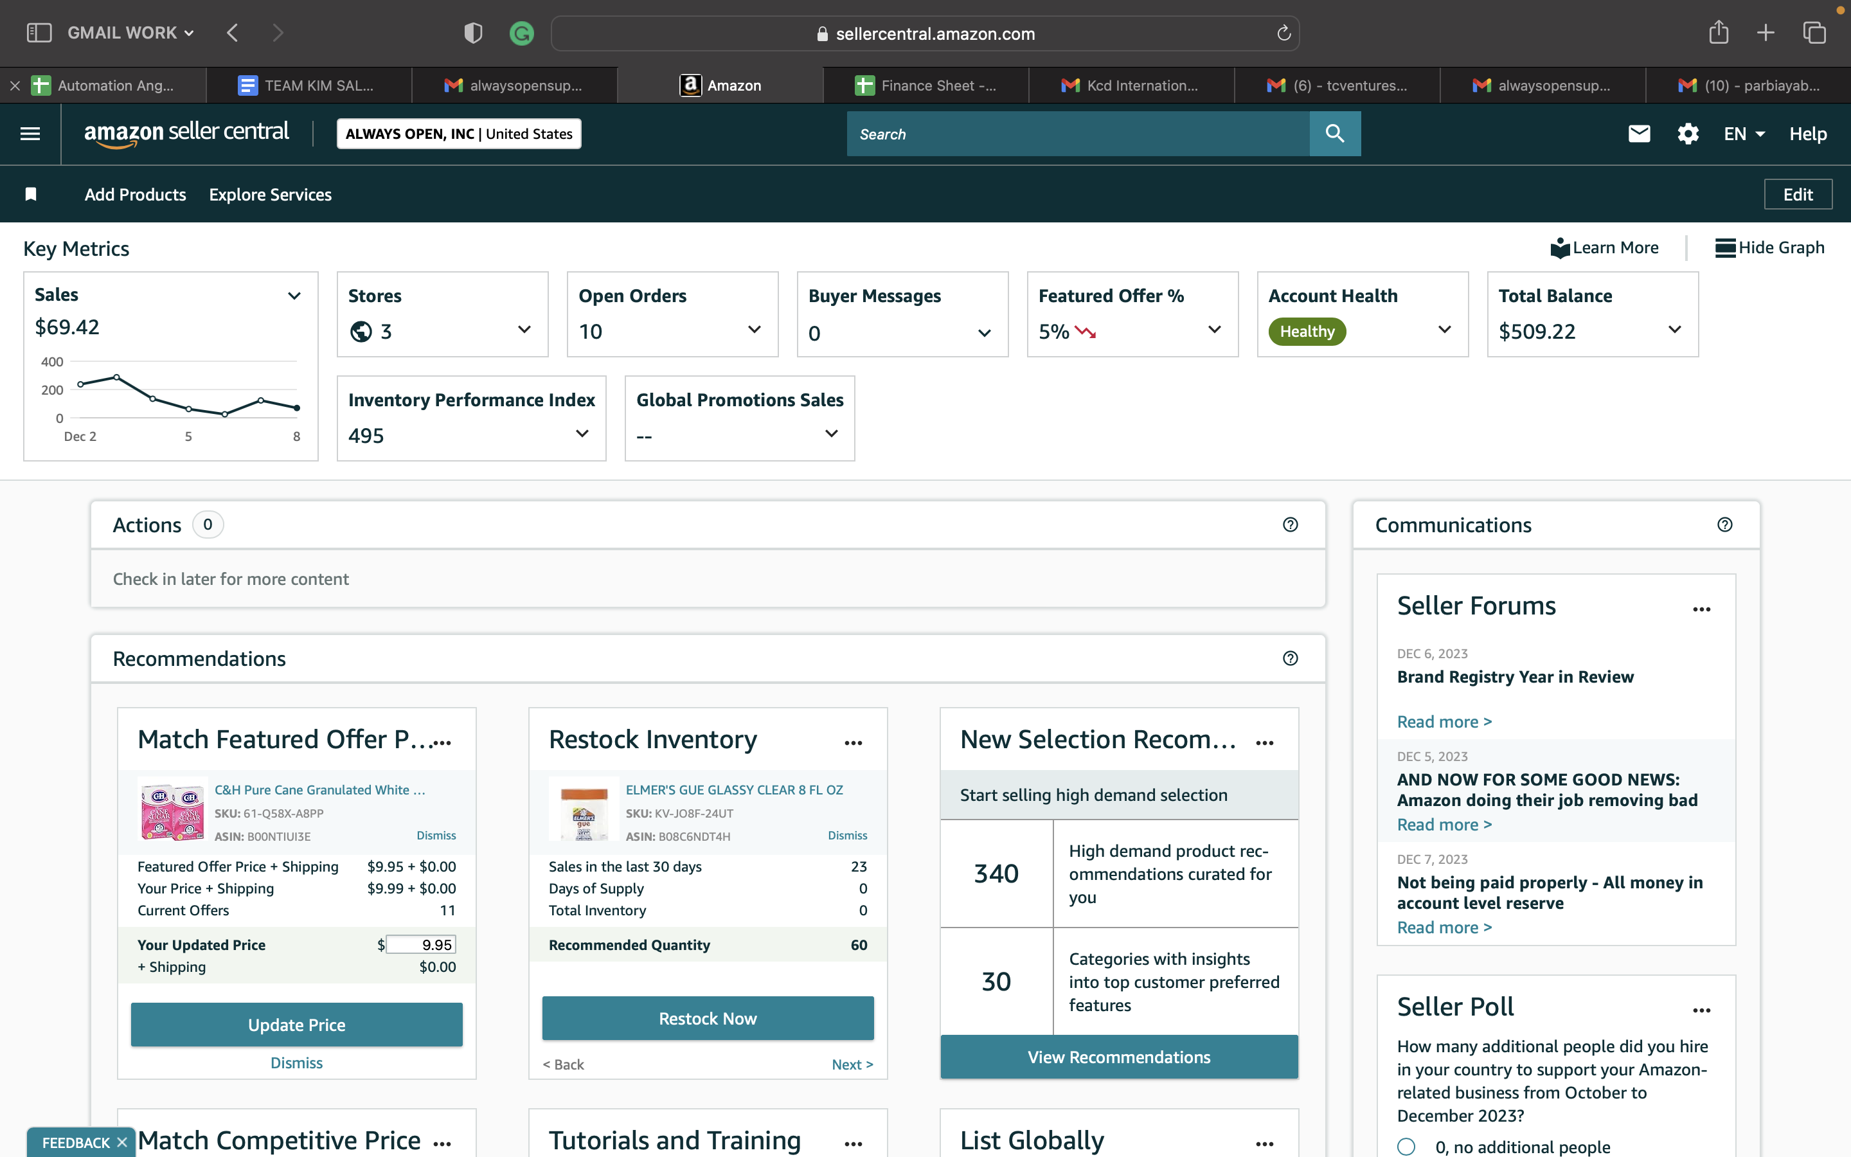
Task: Expand the Total Balance dropdown
Action: 1675,330
